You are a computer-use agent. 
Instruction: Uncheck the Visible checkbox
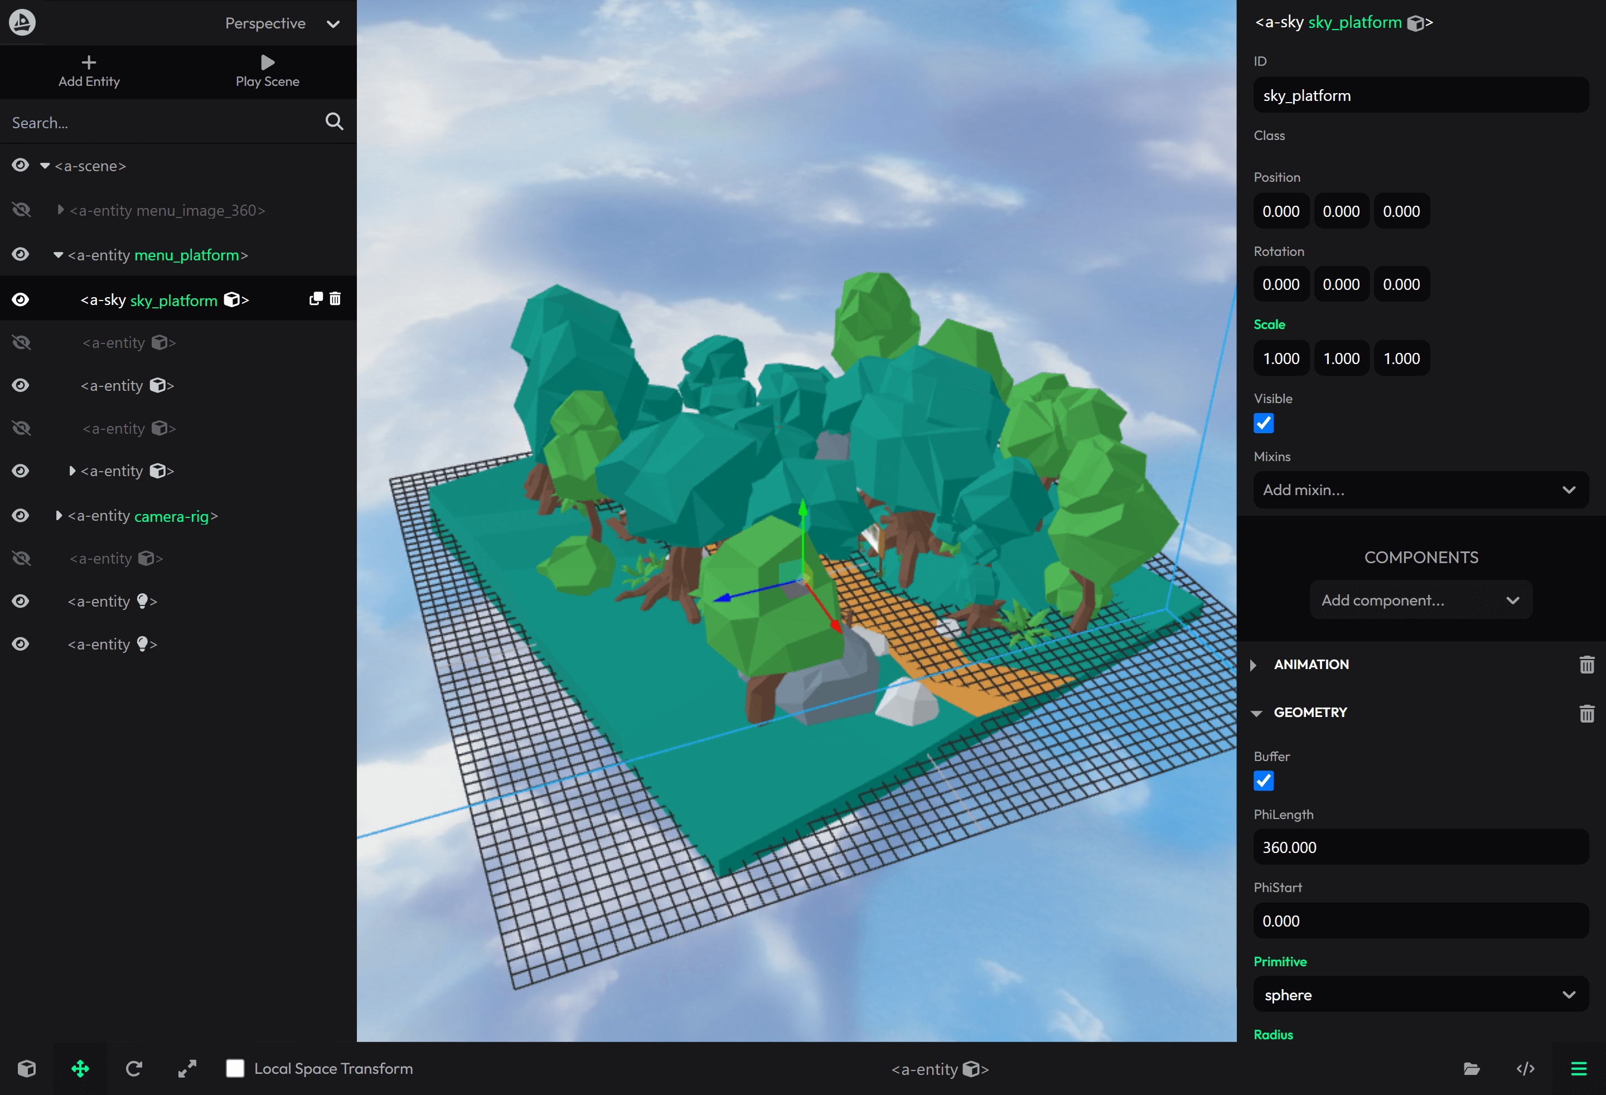[1263, 423]
